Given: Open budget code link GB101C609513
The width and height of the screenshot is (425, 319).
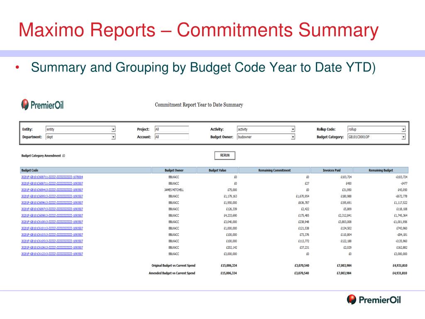Looking at the screenshot, I should (52, 196).
